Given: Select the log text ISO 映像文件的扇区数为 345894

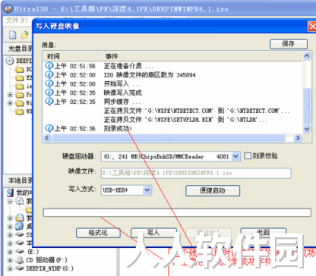Looking at the screenshot, I should click(150, 75).
